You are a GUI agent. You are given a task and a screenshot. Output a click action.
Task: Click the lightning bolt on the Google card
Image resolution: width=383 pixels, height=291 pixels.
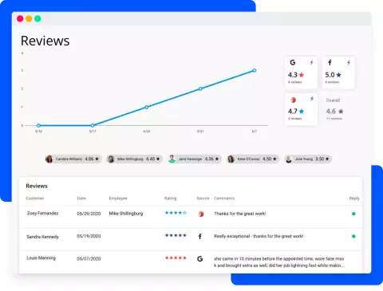(311, 62)
